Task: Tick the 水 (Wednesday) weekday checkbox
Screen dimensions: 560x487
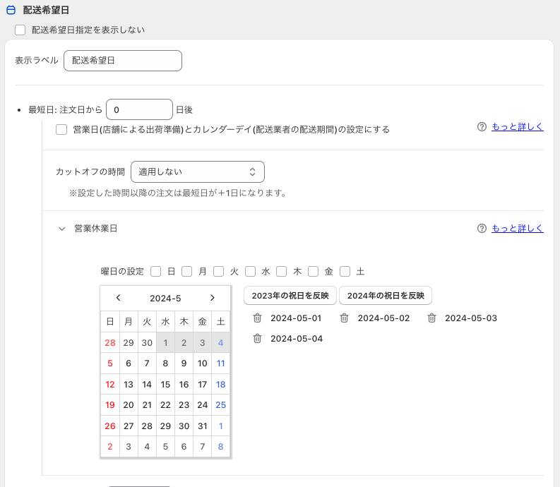Action: click(251, 271)
